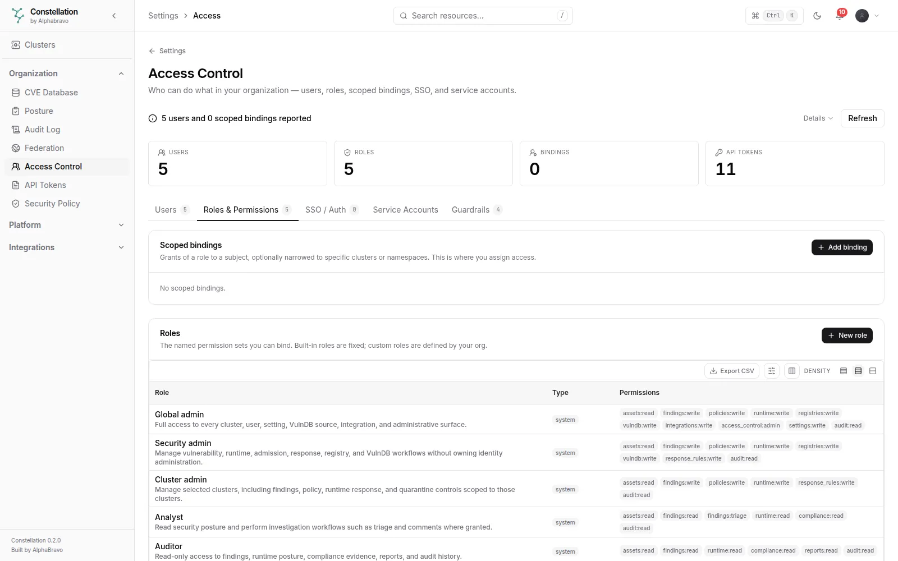
Task: Click Add binding button
Action: 842,247
